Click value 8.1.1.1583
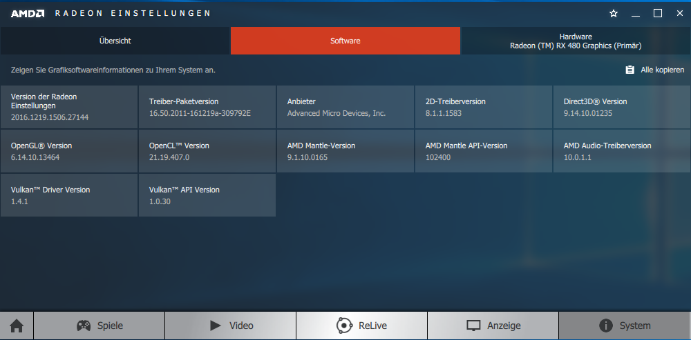This screenshot has width=691, height=340. 444,113
